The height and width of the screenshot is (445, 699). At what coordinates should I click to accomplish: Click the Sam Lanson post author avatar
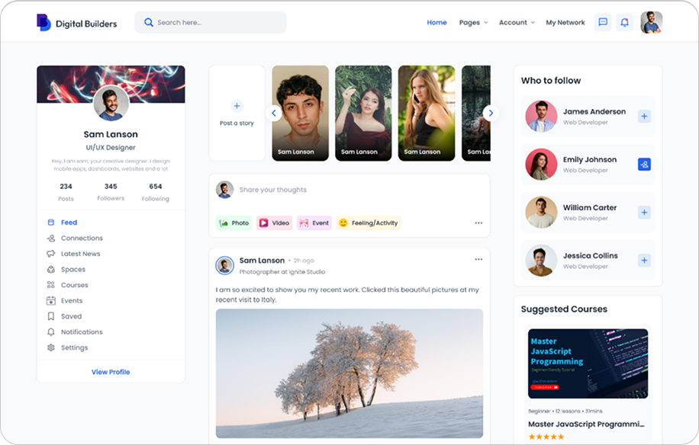coord(224,266)
